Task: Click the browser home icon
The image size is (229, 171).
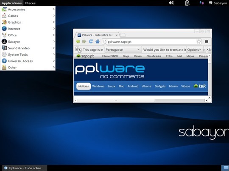Action: 98,41
